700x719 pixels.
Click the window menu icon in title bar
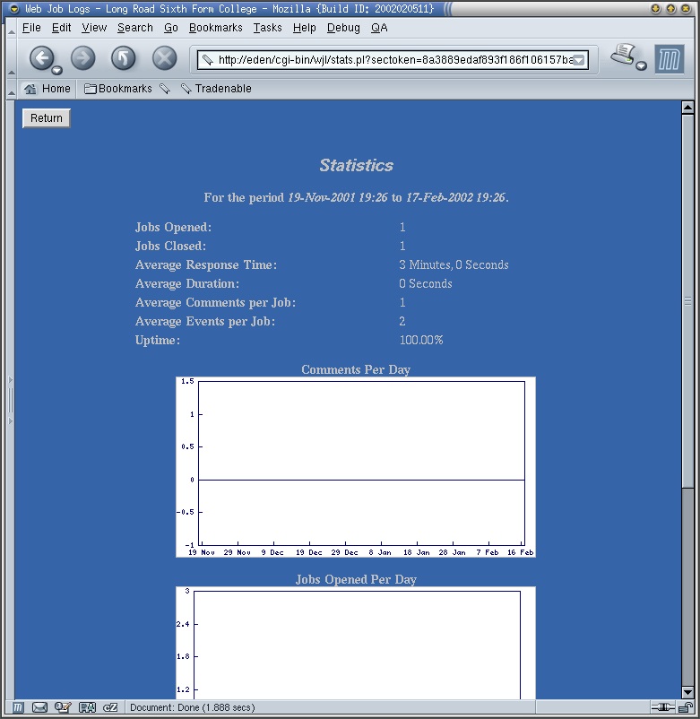(x=14, y=8)
